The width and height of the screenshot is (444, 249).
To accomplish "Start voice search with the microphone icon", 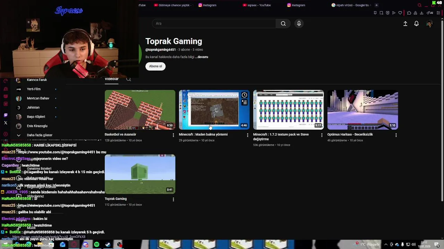I will point(299,24).
